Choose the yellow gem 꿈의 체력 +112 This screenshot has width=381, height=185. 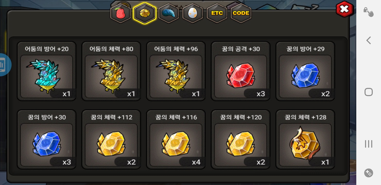[x=111, y=139]
